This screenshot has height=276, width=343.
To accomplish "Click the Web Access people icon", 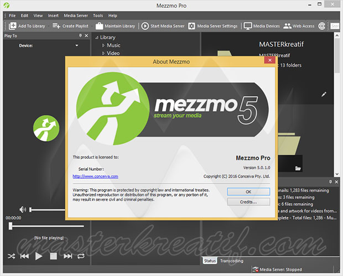I will tap(287, 26).
